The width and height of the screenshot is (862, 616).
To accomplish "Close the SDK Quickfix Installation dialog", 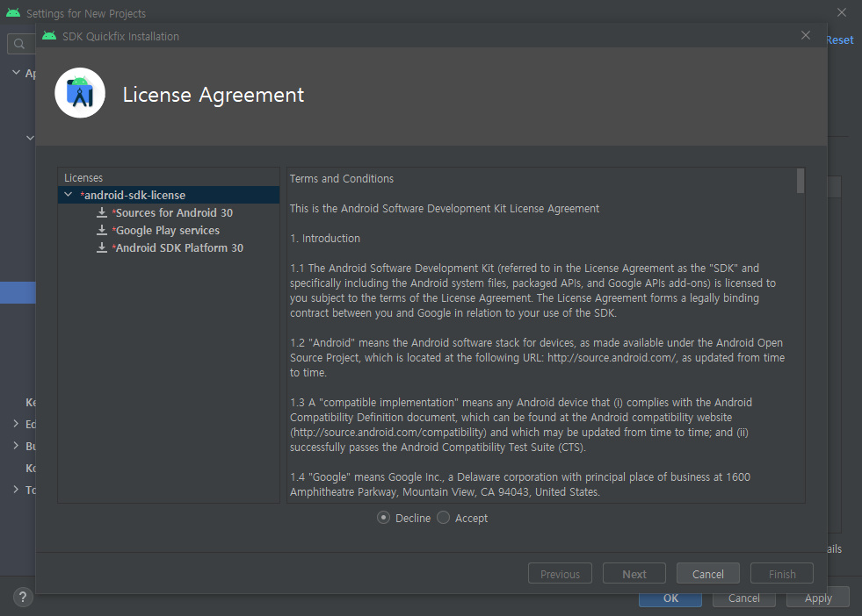I will [806, 36].
